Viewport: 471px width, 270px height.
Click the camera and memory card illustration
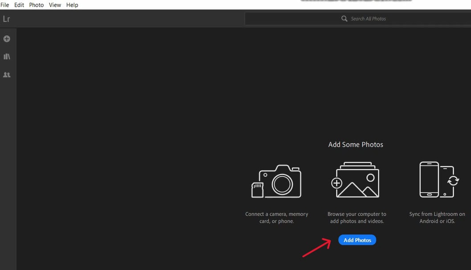(x=276, y=181)
